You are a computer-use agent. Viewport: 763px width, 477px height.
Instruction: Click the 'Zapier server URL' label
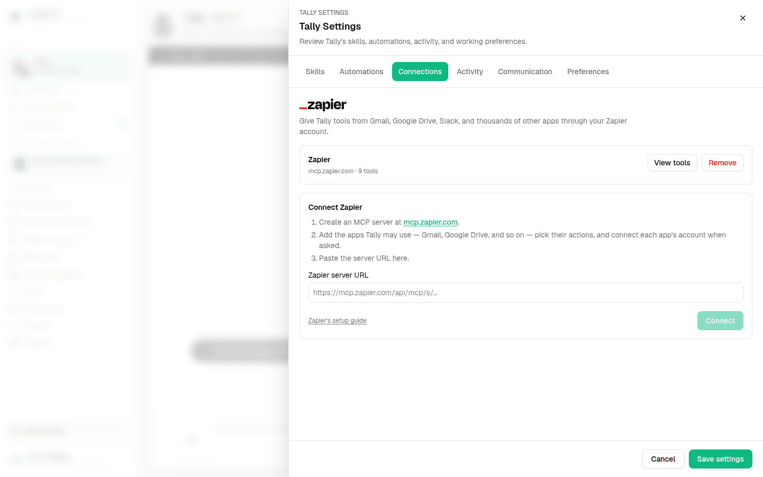point(338,275)
